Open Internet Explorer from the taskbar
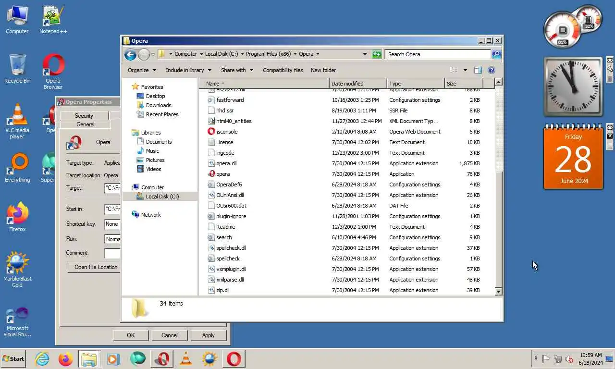Viewport: 615px width, 369px height. pos(42,359)
